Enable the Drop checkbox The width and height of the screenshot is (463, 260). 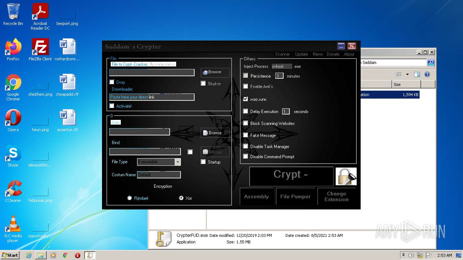(112, 82)
